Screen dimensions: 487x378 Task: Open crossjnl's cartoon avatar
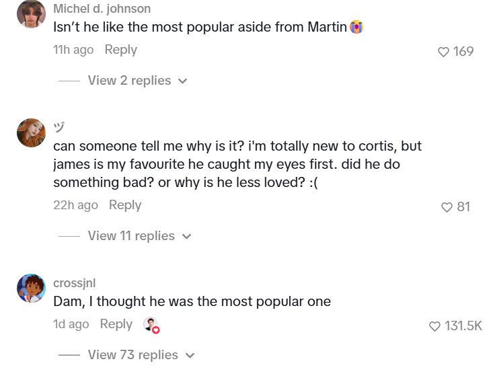tap(31, 288)
